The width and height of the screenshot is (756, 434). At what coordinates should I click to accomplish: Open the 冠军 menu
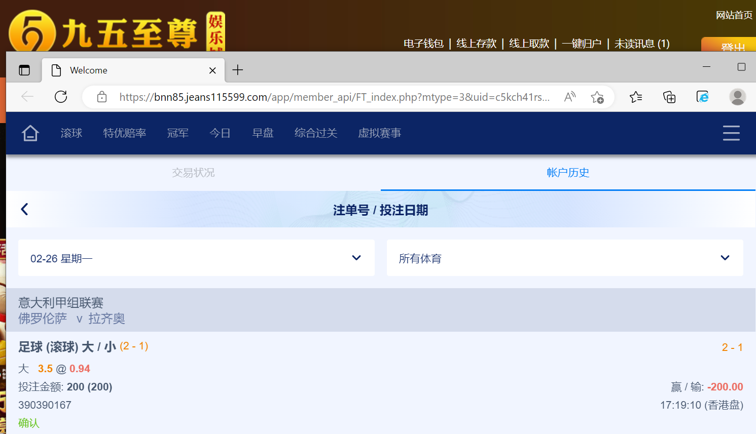click(178, 133)
